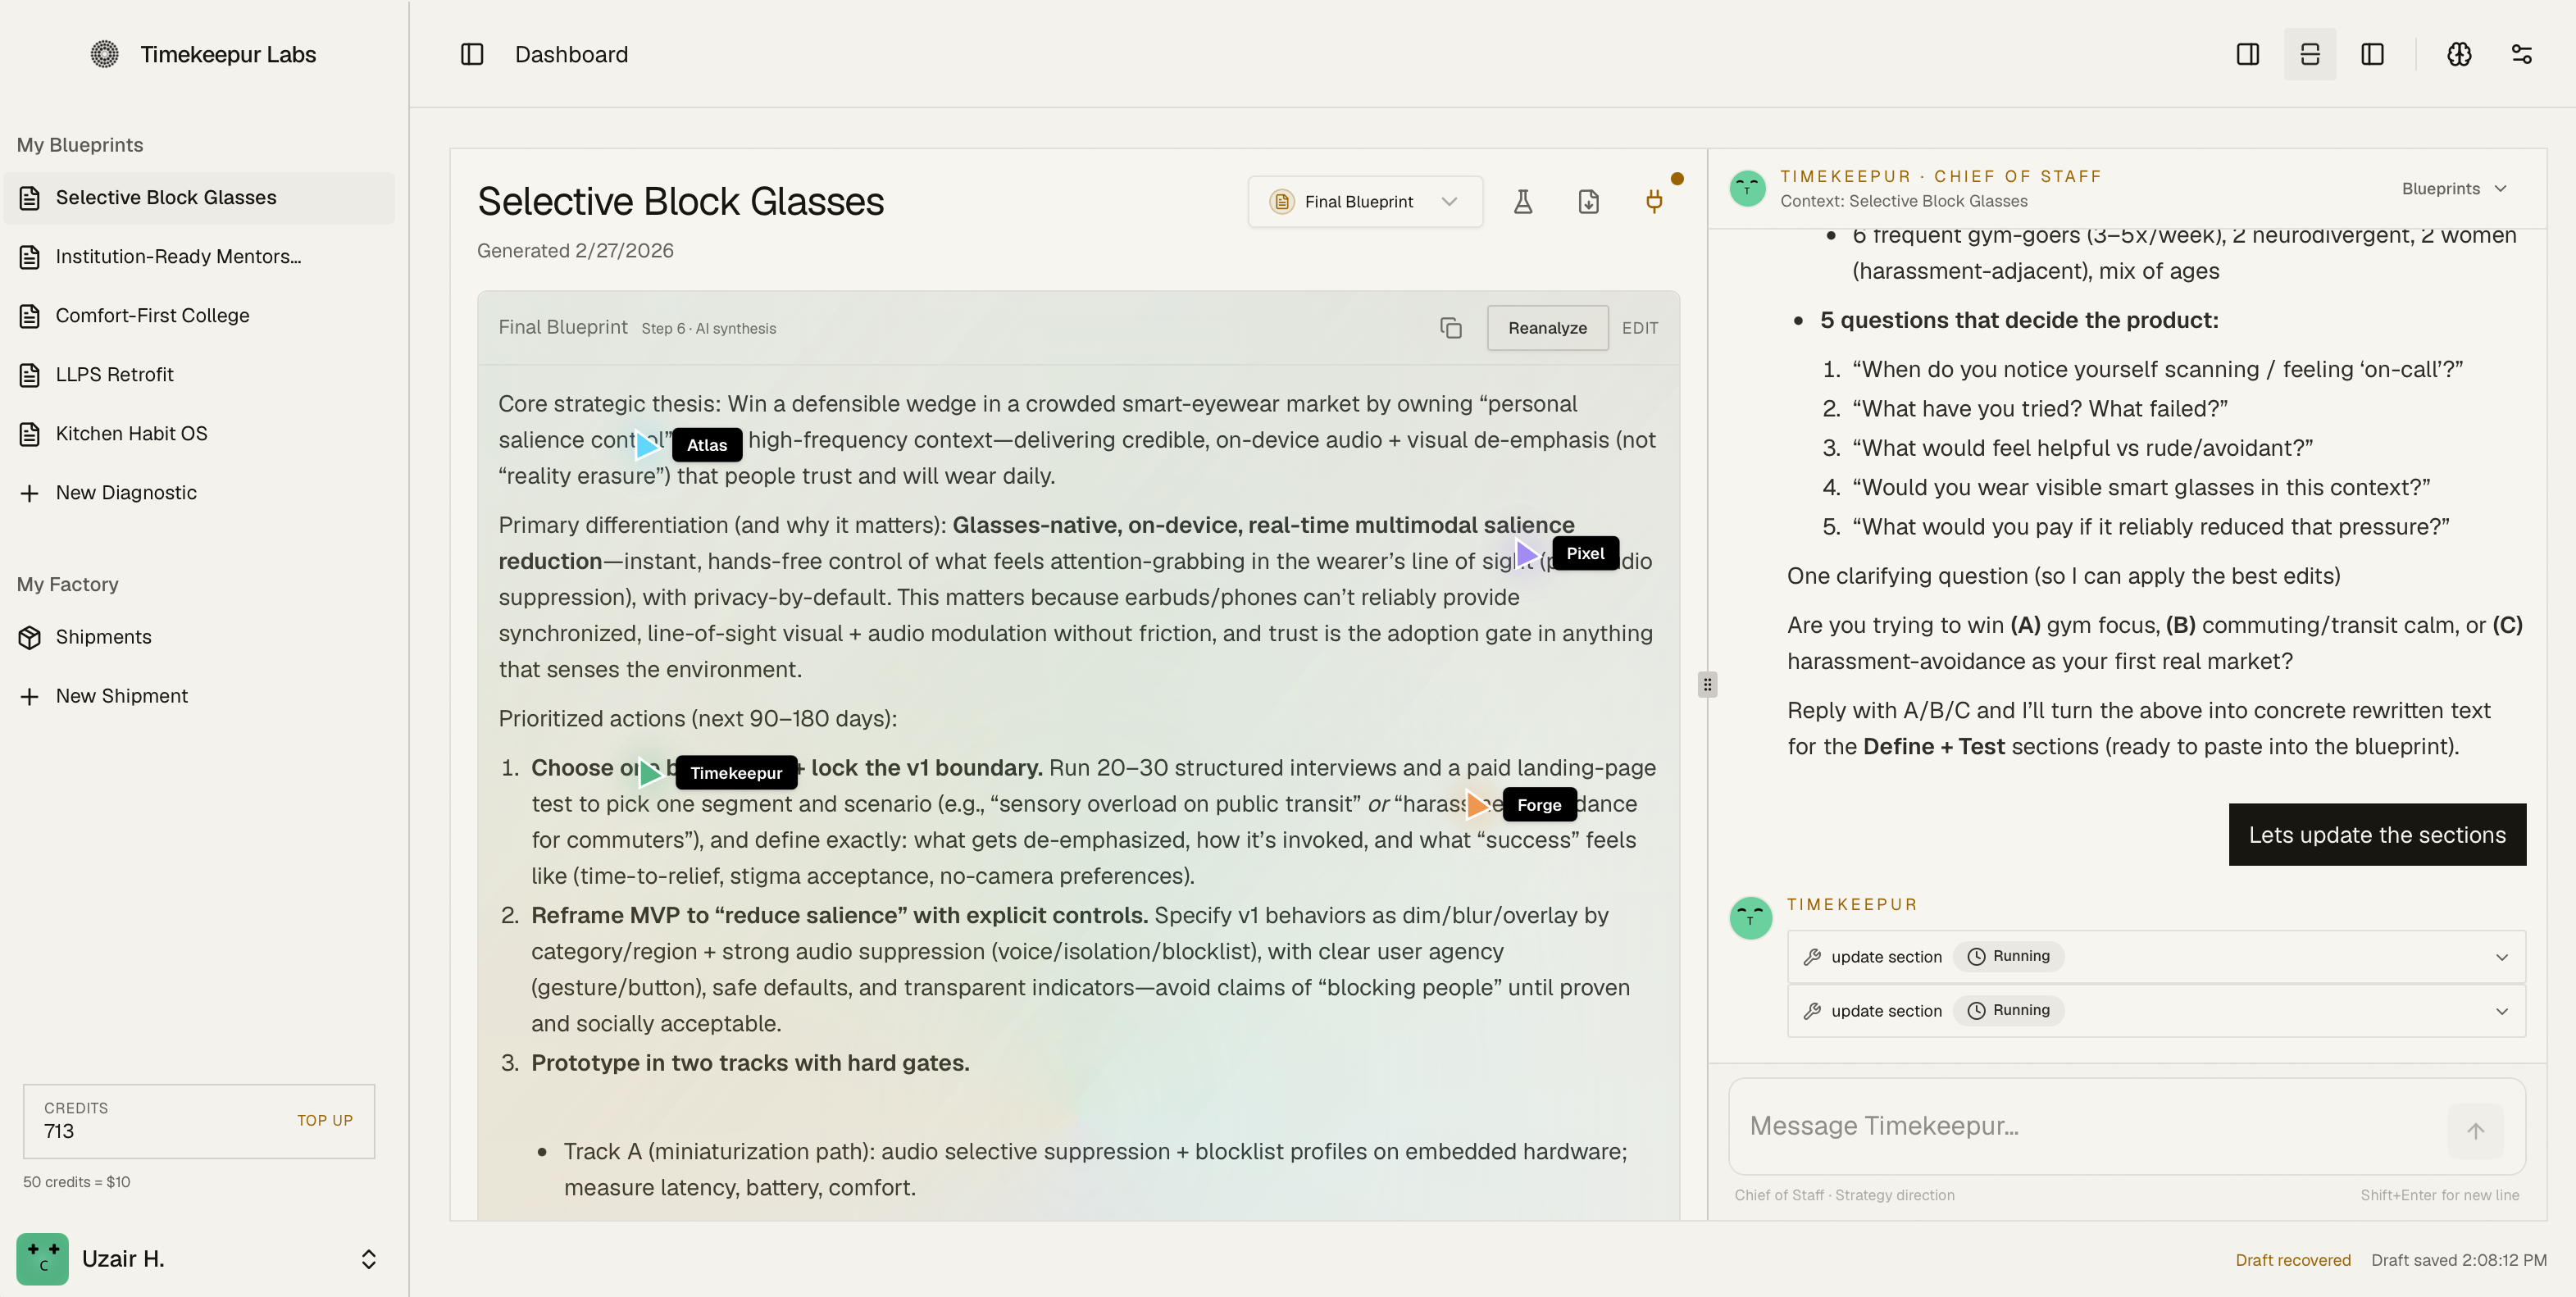Click the TOP UP credits link
Screen dimensions: 2576x1297
click(324, 1120)
